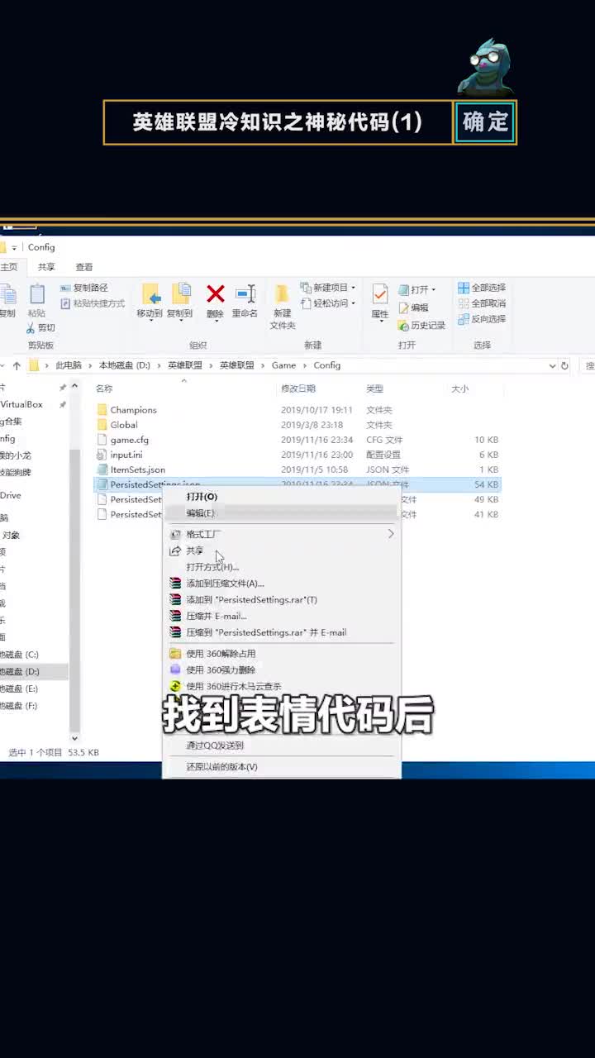Click Paste shortcut (粘贴快捷方式)

point(93,303)
